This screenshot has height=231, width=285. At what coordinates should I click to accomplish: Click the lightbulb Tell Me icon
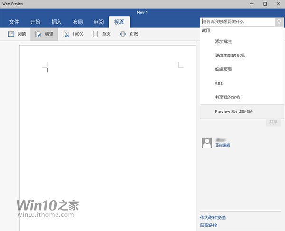(279, 22)
